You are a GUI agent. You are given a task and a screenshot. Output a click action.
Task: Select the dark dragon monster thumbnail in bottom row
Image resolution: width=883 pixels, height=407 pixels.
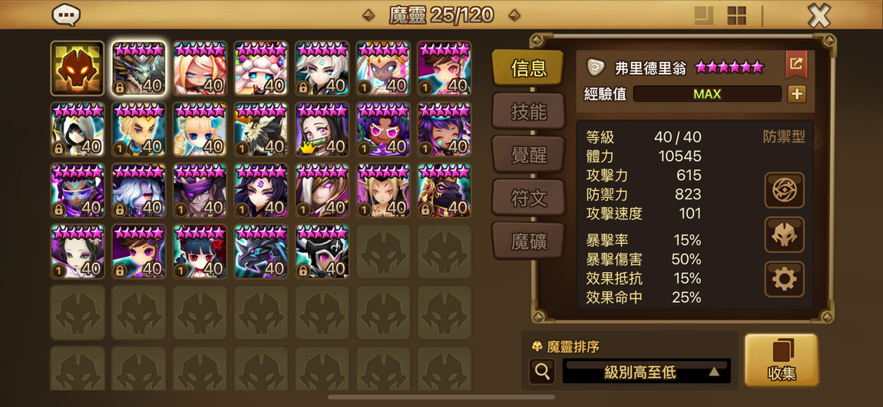pyautogui.click(x=261, y=251)
